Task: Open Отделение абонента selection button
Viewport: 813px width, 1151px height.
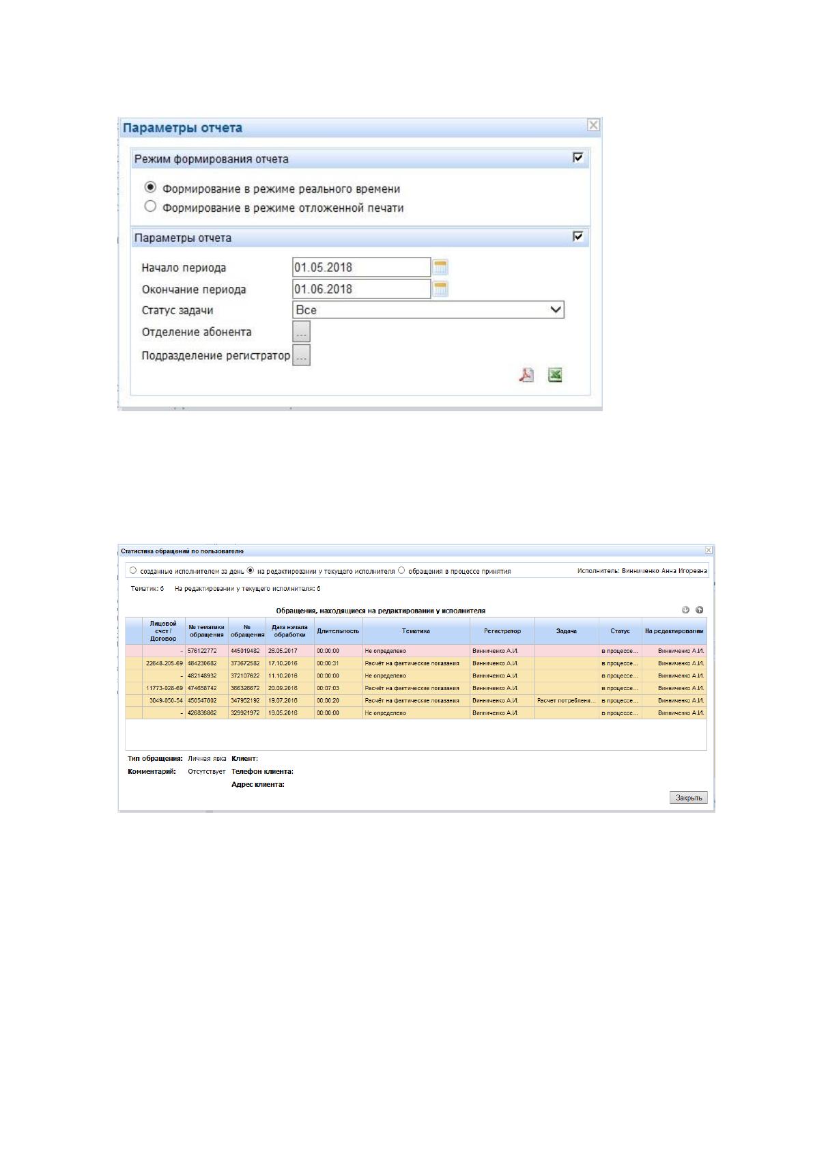Action: coord(301,332)
